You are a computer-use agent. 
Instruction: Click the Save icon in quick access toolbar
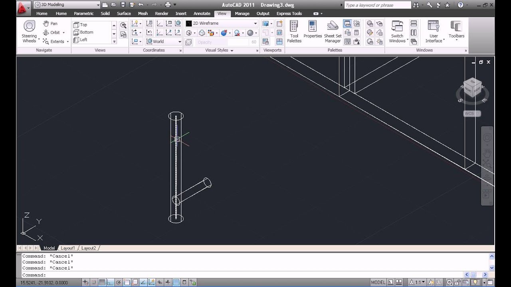click(123, 5)
